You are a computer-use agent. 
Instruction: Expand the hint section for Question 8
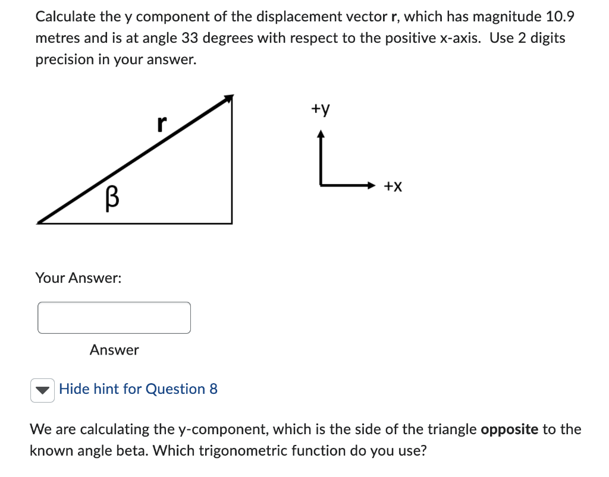(42, 390)
